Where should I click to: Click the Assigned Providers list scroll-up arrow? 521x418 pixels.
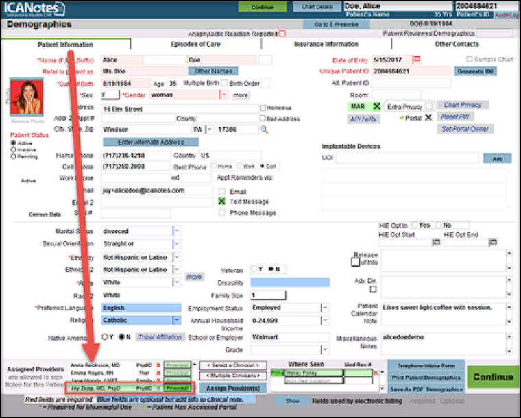point(195,365)
